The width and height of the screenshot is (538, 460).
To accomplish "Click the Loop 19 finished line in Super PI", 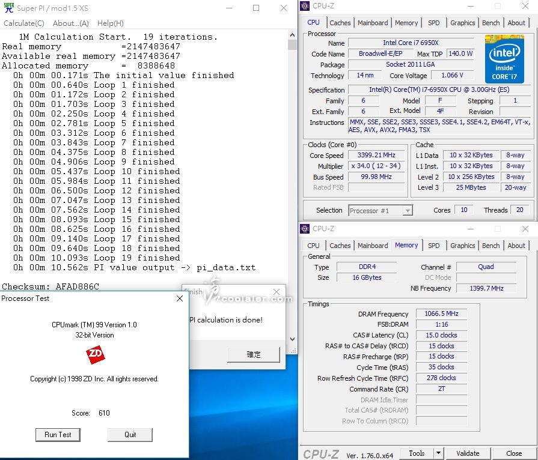I will pos(96,258).
